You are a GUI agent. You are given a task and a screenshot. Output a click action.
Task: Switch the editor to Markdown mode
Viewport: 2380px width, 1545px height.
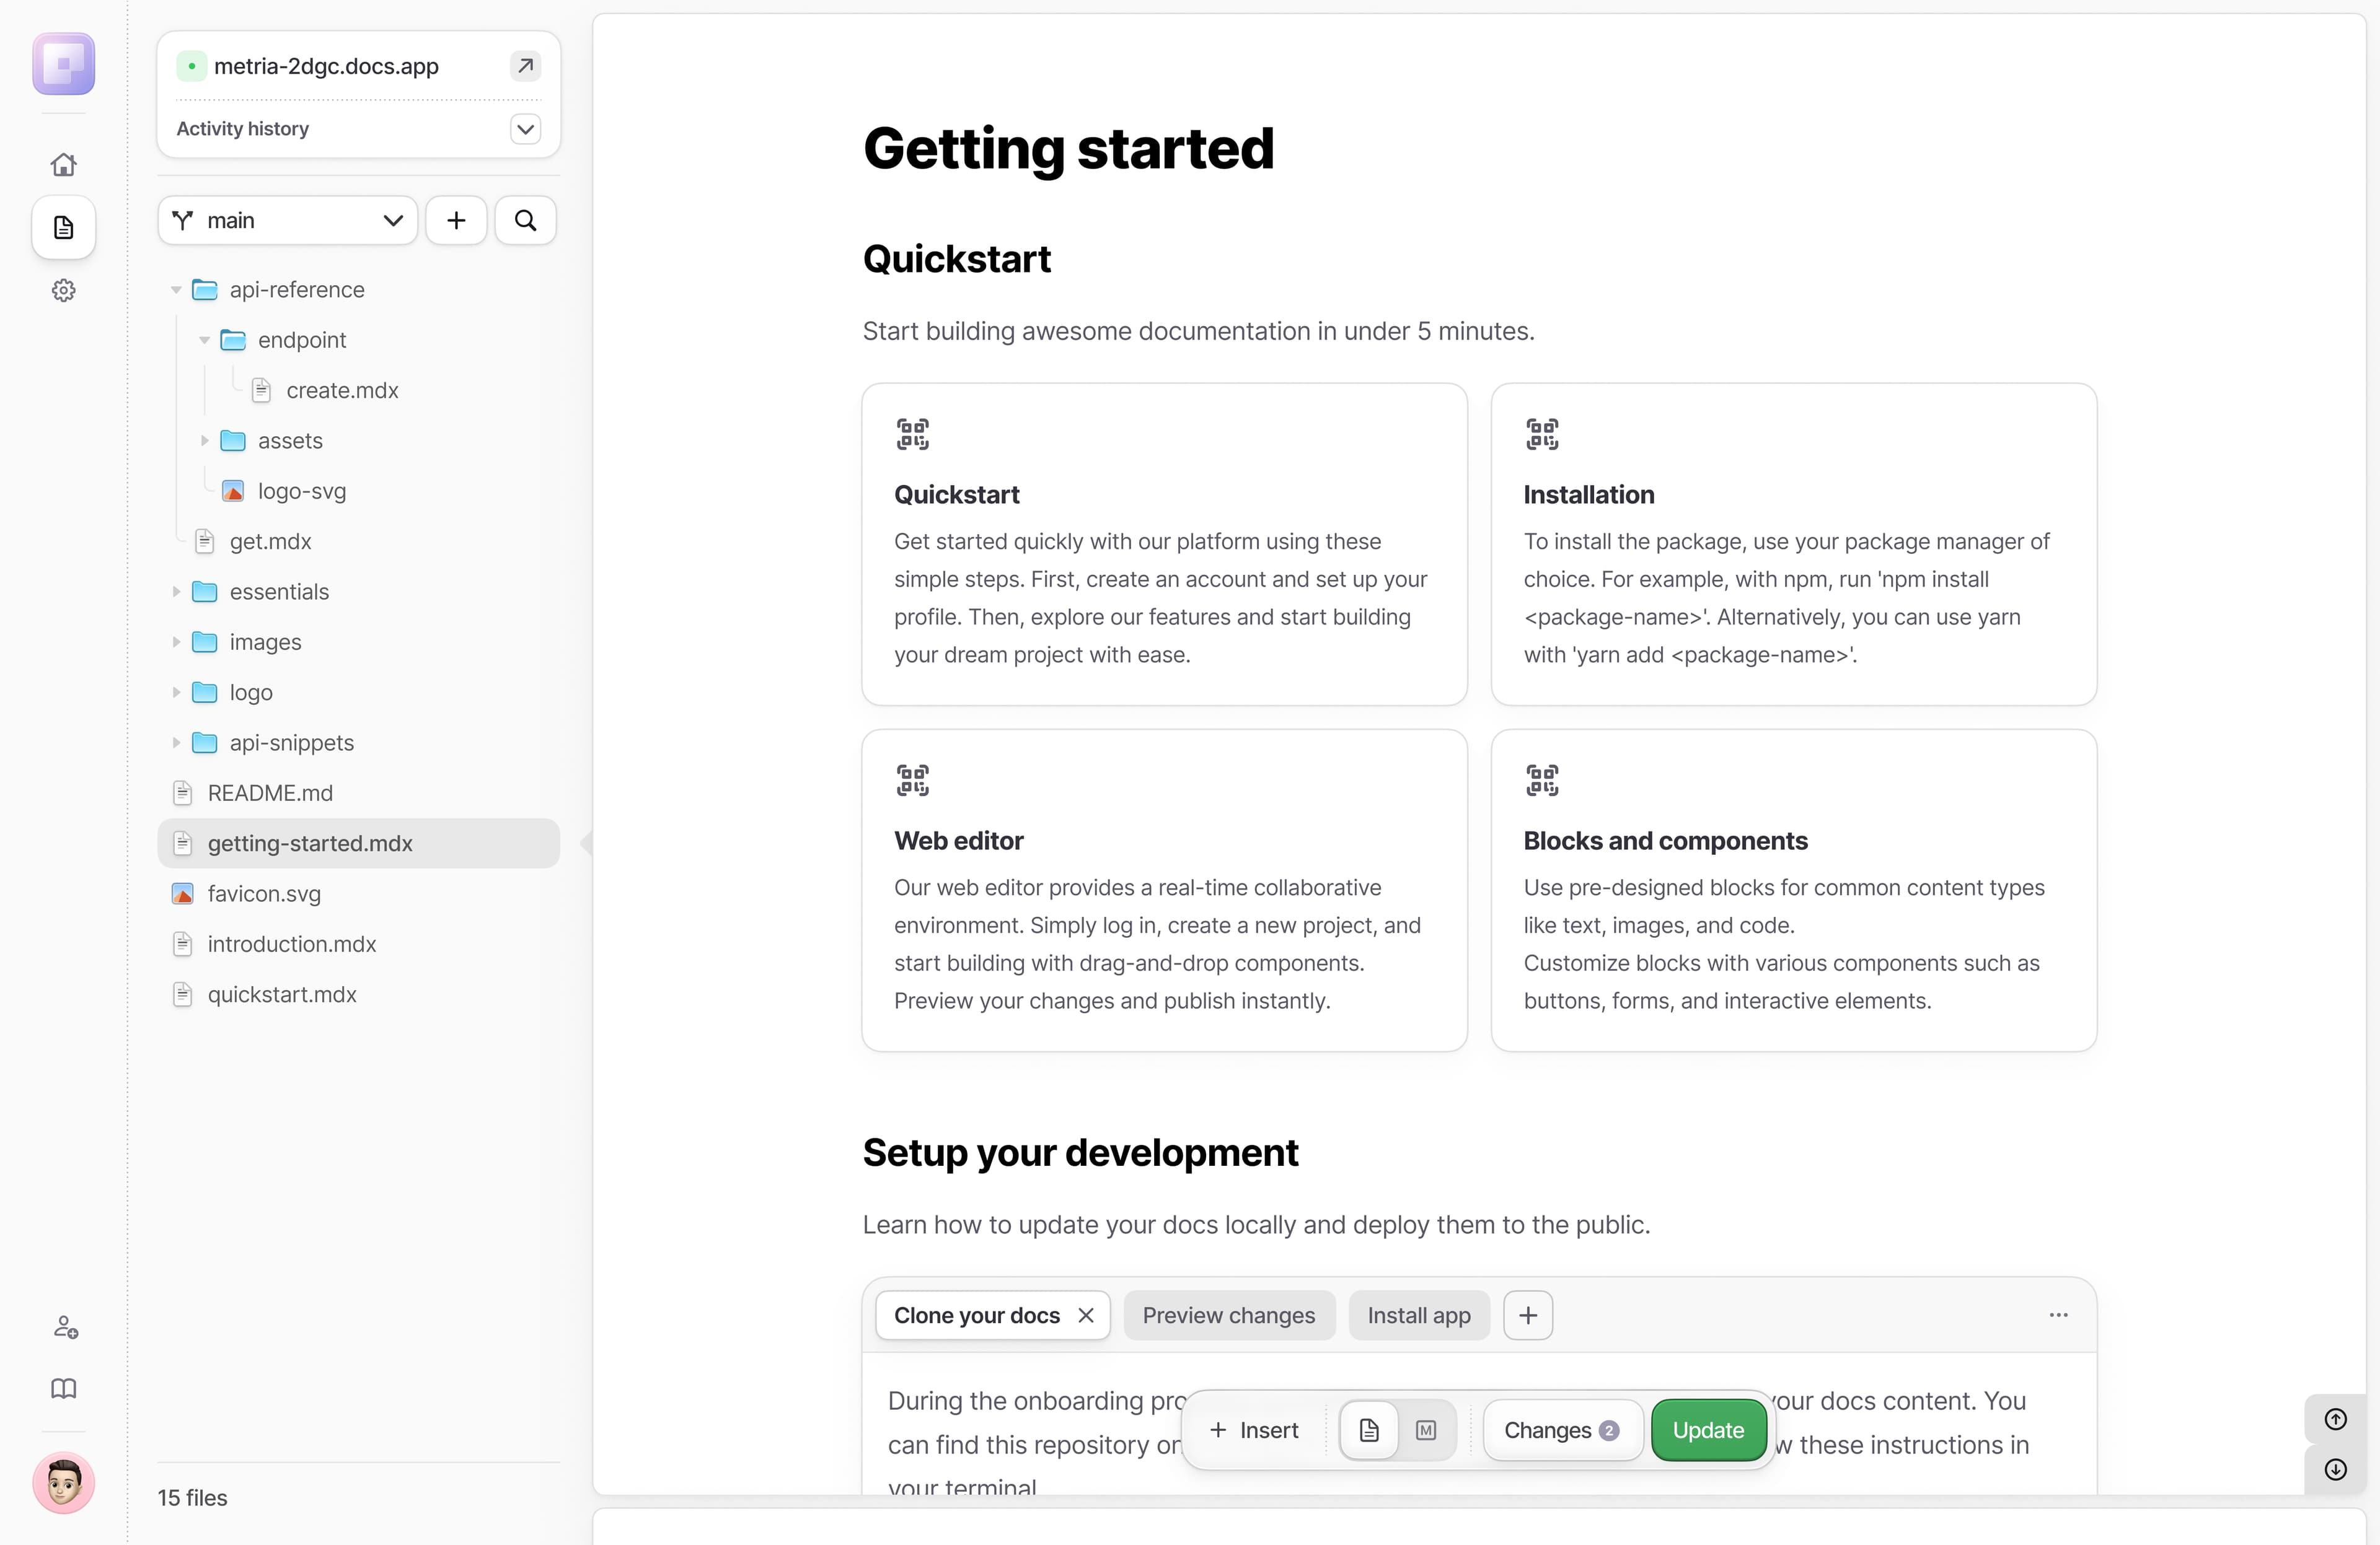1425,1429
